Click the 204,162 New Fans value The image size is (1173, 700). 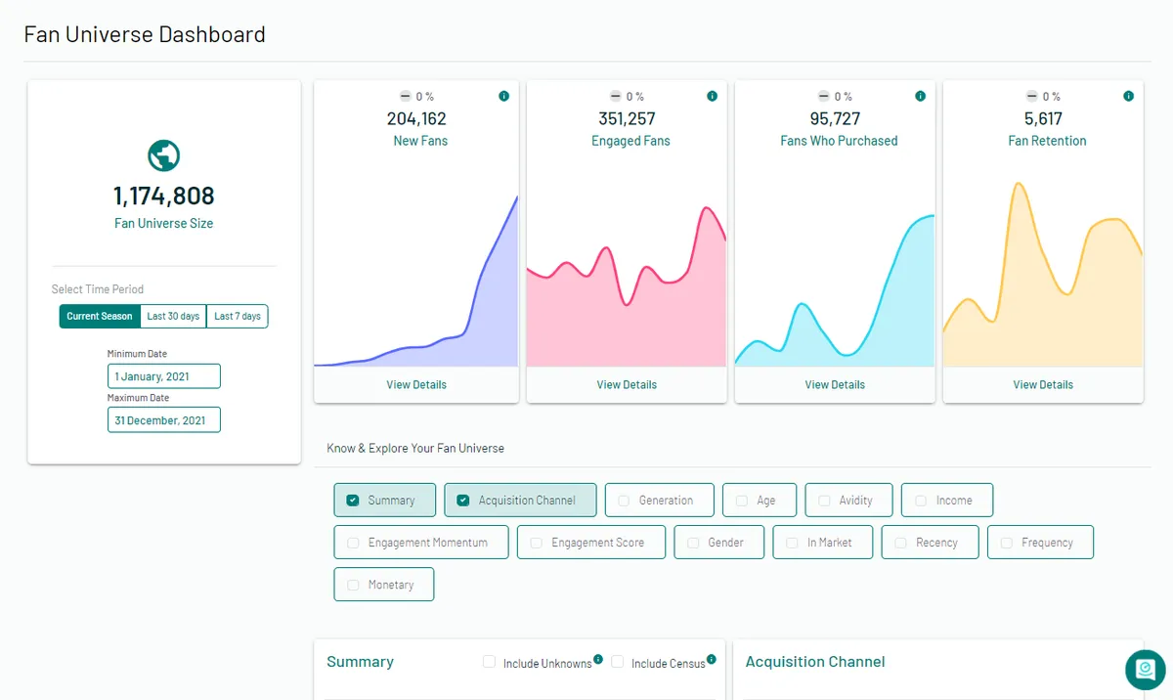point(416,118)
